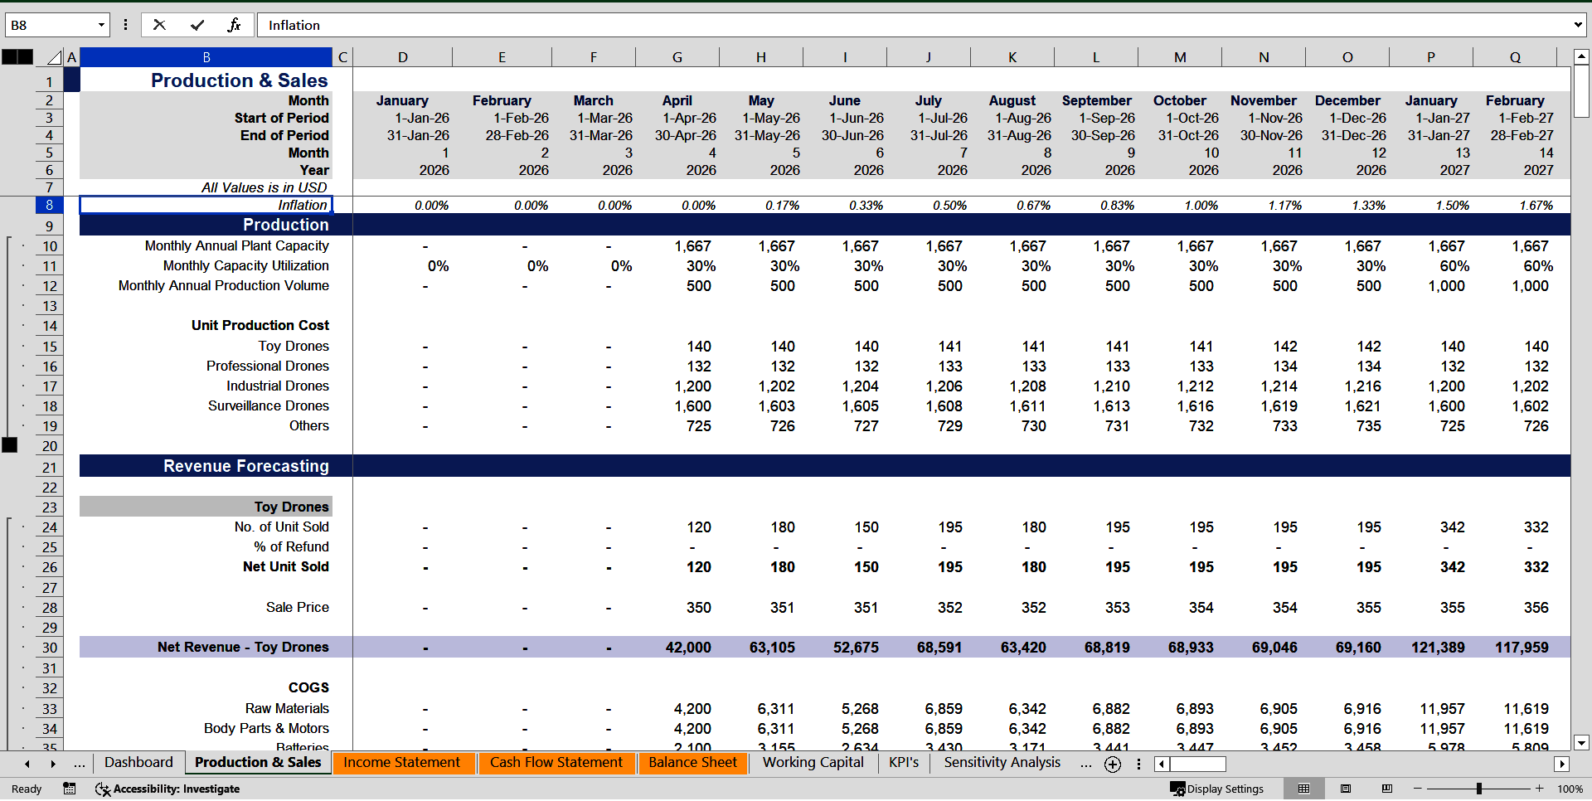Viewport: 1592px width, 801px height.
Task: Open the Working Capital sheet tab
Action: click(x=813, y=763)
